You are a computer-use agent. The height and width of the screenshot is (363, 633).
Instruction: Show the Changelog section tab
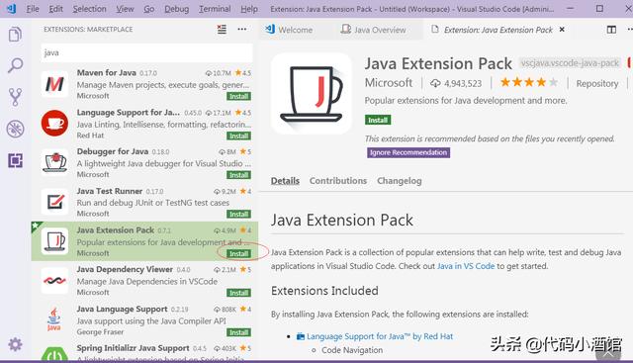click(399, 180)
